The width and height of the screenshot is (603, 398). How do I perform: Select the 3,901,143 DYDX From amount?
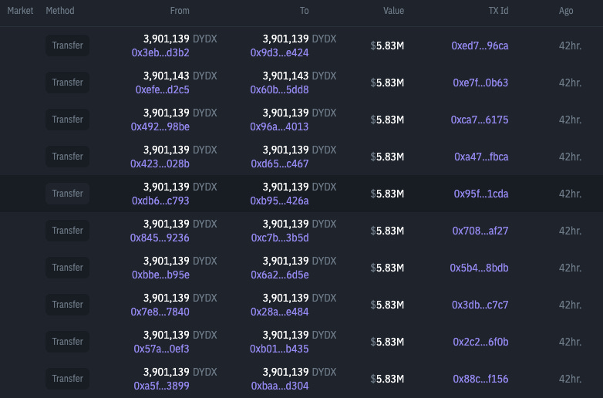pos(180,76)
